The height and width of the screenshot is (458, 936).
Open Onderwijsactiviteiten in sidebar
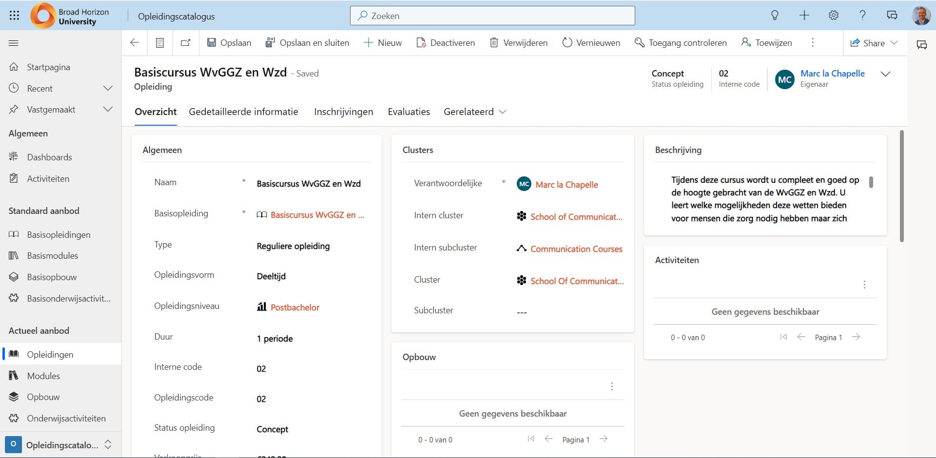point(61,418)
